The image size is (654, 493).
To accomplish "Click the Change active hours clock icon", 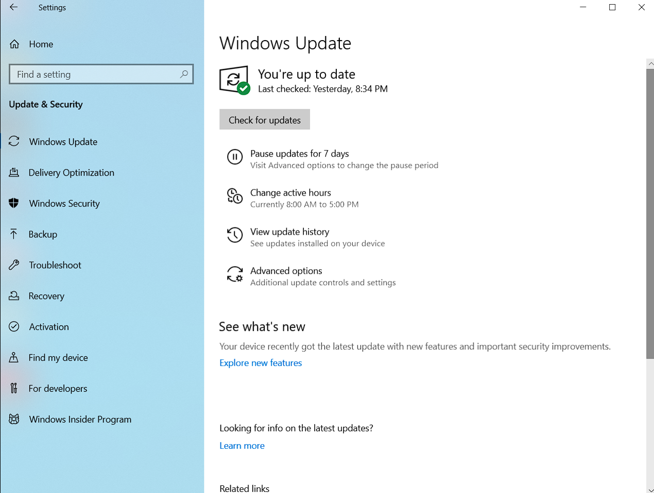I will click(x=235, y=196).
